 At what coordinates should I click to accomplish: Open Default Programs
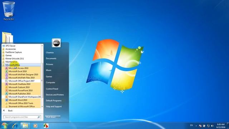(54, 101)
